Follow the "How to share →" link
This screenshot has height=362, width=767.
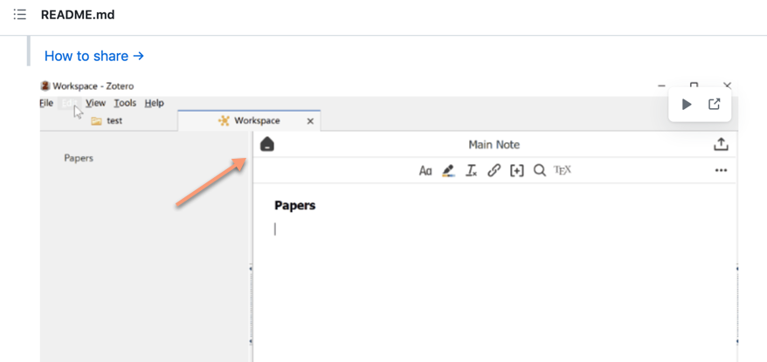[94, 56]
